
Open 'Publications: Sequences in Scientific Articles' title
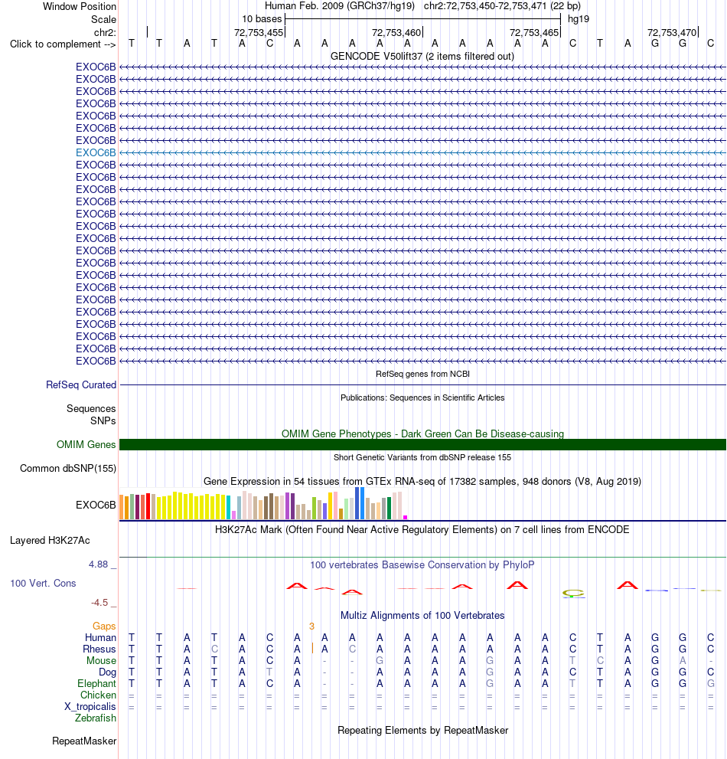[x=422, y=397]
